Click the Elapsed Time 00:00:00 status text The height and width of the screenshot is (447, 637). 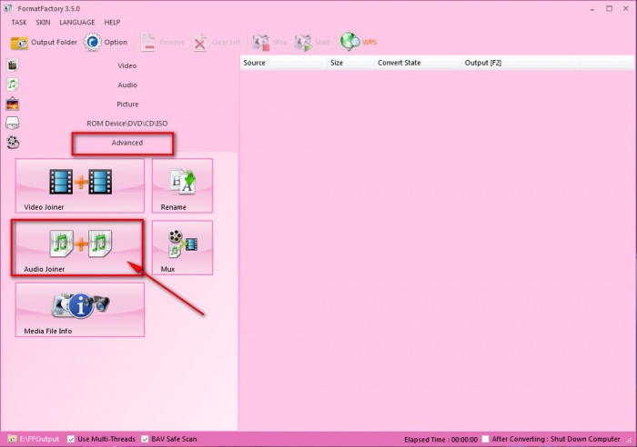pos(440,440)
